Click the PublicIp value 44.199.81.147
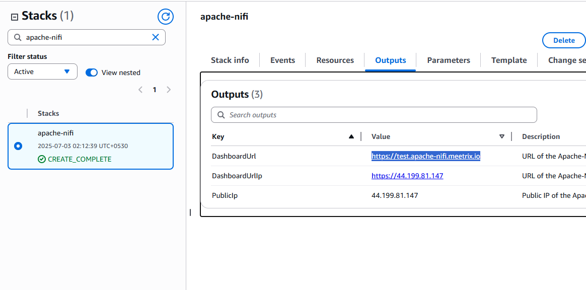586x290 pixels. pos(395,195)
